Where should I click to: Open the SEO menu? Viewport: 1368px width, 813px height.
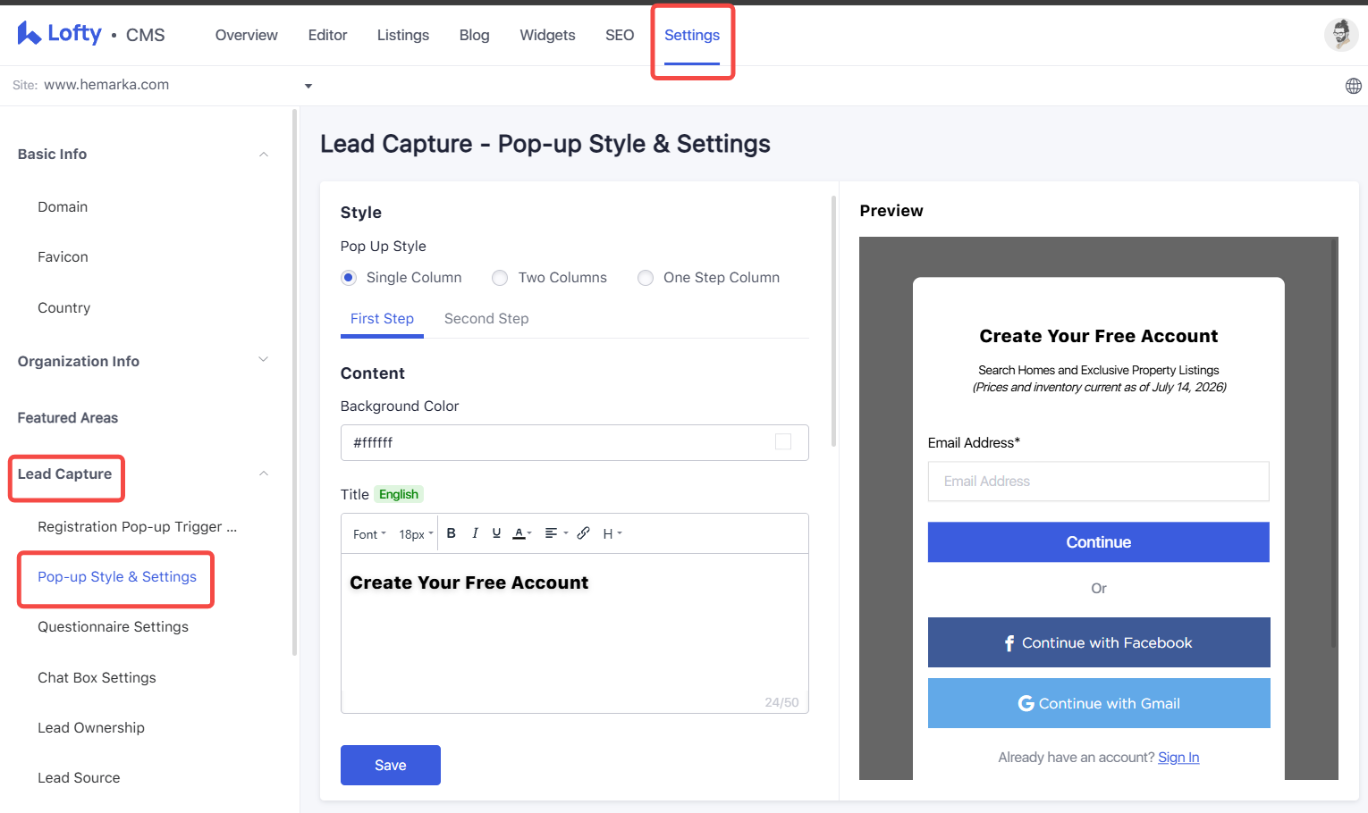[620, 35]
